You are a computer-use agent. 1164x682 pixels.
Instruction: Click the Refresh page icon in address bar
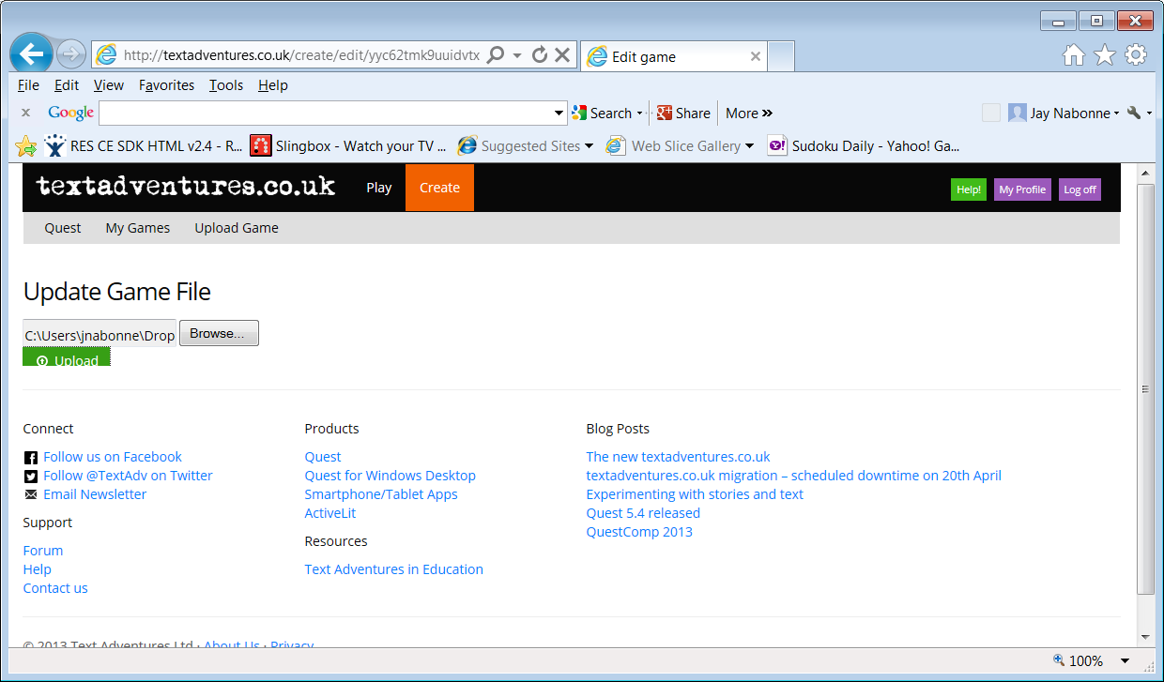[539, 55]
